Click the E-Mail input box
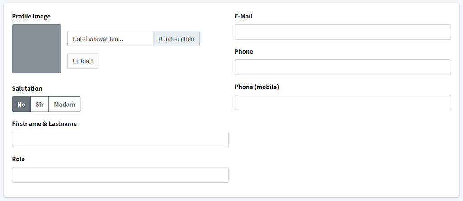This screenshot has height=201, width=463. click(343, 32)
